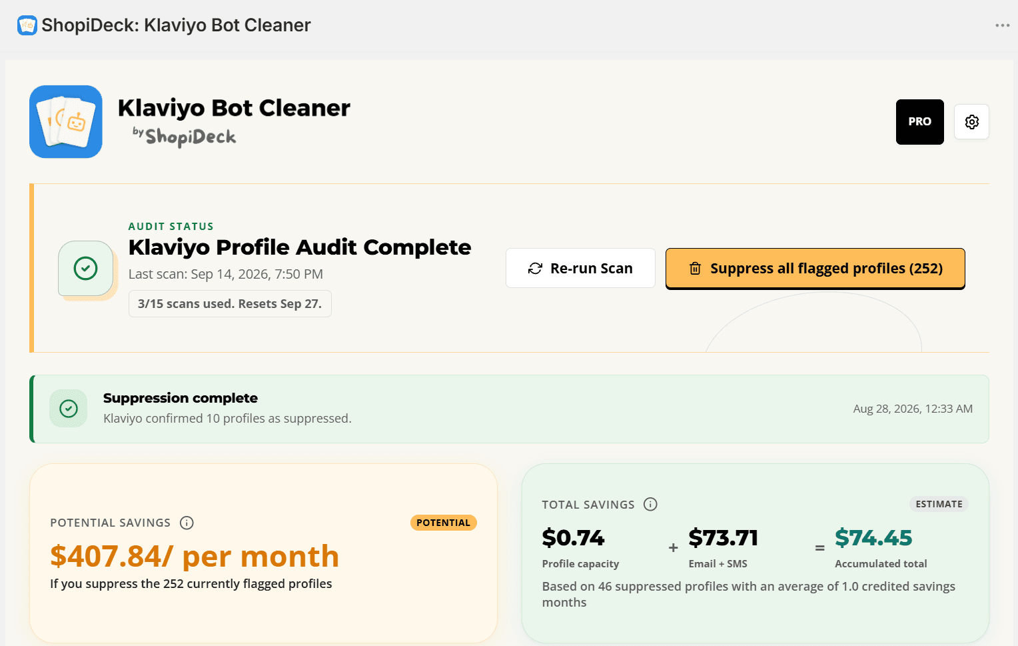Click the Potential Savings info icon
The height and width of the screenshot is (646, 1018).
pyautogui.click(x=187, y=523)
